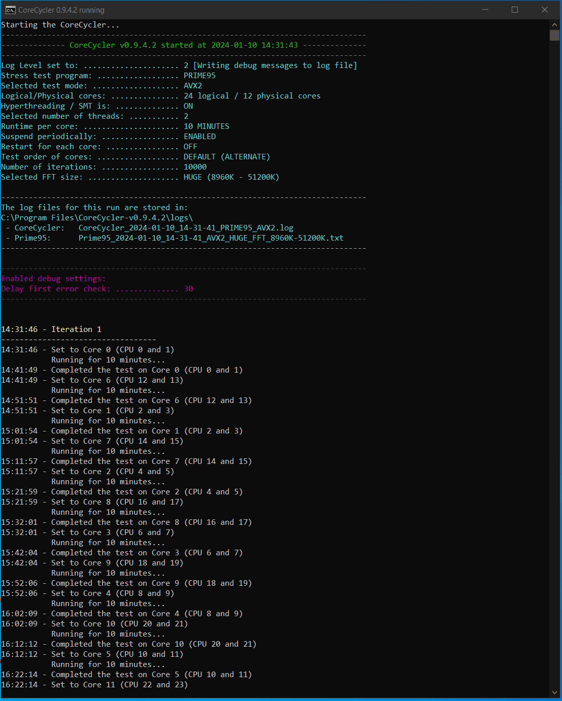Viewport: 562px width, 701px height.
Task: Click the logs folder path 'C:\Program Files\CoreCycler-v0.9.4.2\logs\'
Action: click(97, 218)
